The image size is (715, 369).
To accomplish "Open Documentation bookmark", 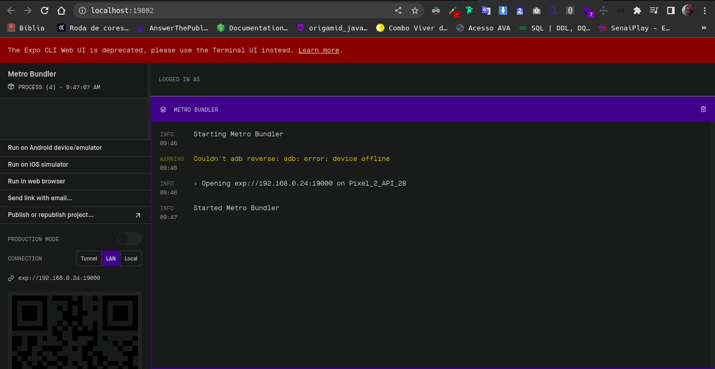I will click(x=252, y=28).
